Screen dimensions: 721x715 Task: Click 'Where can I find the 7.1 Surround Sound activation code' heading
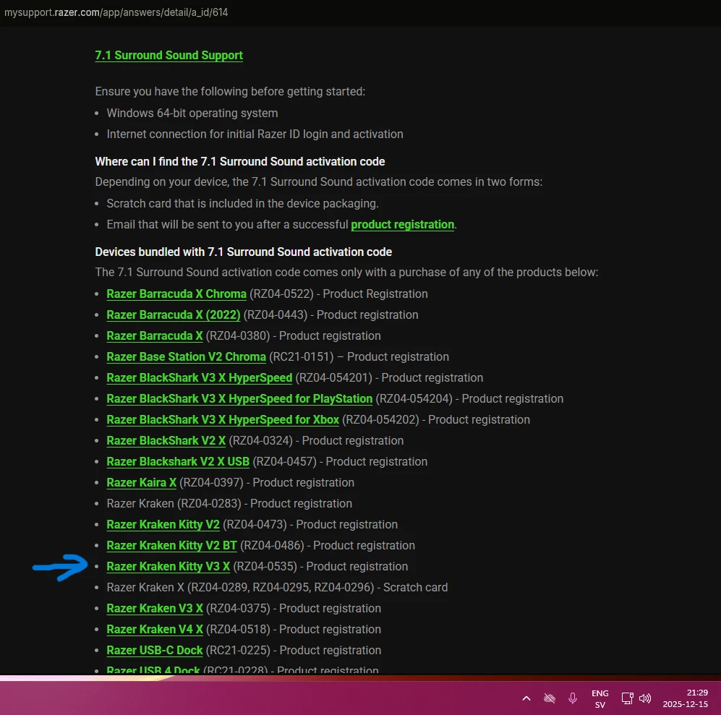click(x=240, y=161)
